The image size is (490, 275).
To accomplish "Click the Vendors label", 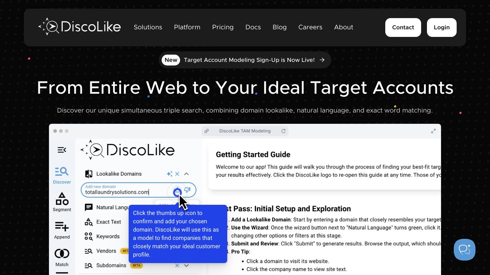I will point(106,251).
